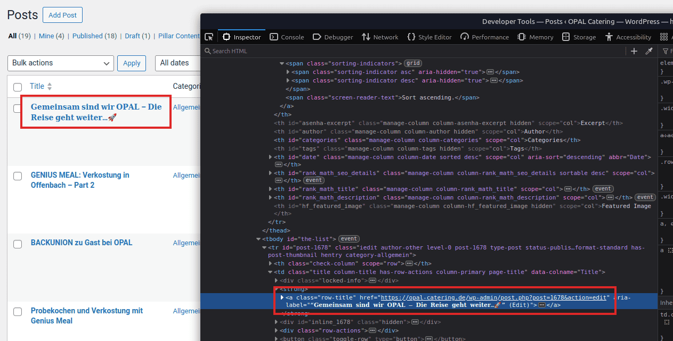Open the Console panel
The height and width of the screenshot is (341, 673).
(287, 37)
